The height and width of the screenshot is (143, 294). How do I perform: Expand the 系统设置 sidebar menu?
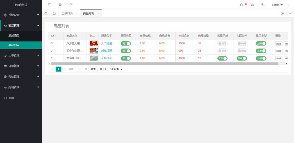pos(21,15)
